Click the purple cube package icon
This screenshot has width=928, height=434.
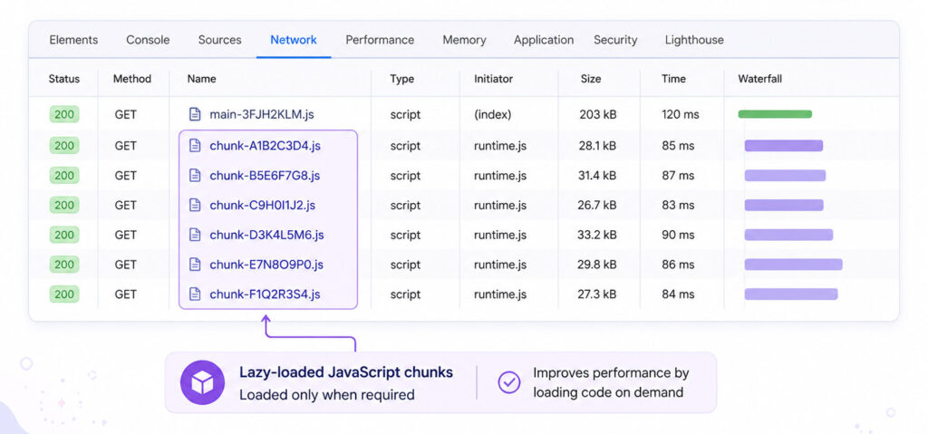point(202,383)
